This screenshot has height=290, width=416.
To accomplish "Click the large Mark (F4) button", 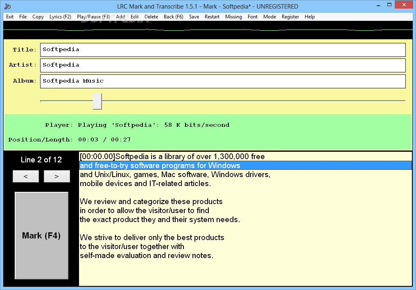I will [x=42, y=235].
